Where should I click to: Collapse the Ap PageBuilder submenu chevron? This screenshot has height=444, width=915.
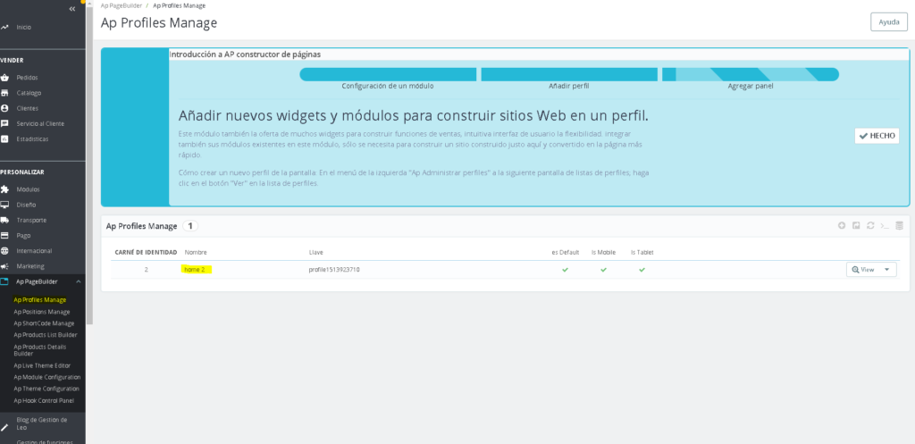point(79,281)
